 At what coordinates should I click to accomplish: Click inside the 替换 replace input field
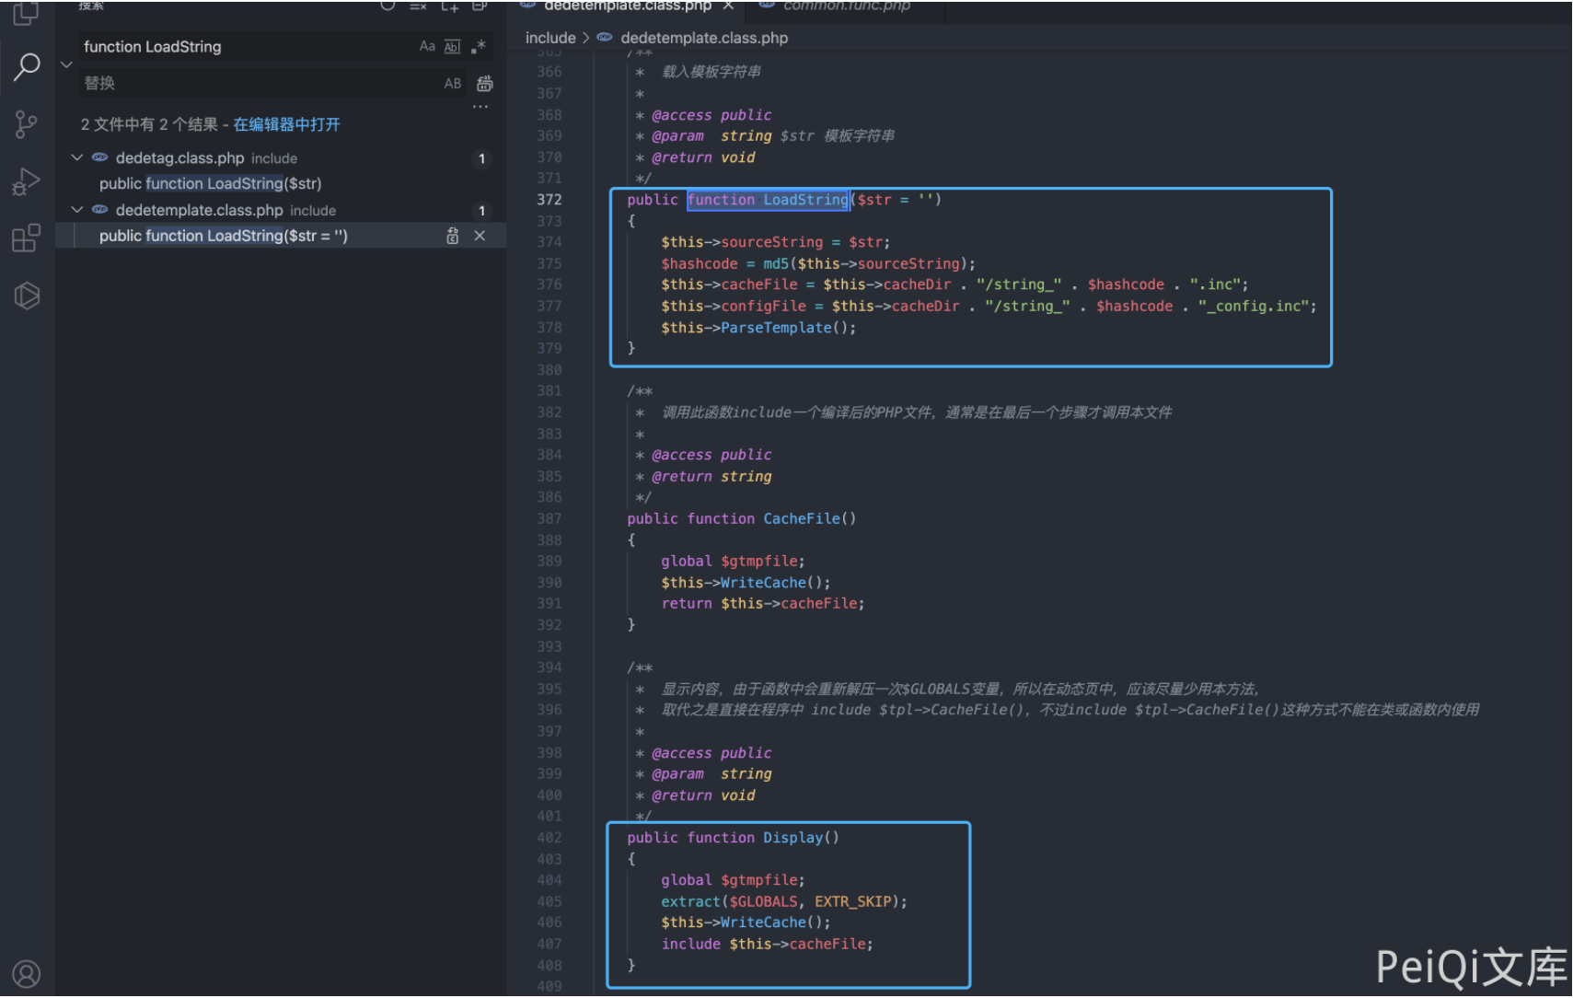(258, 84)
